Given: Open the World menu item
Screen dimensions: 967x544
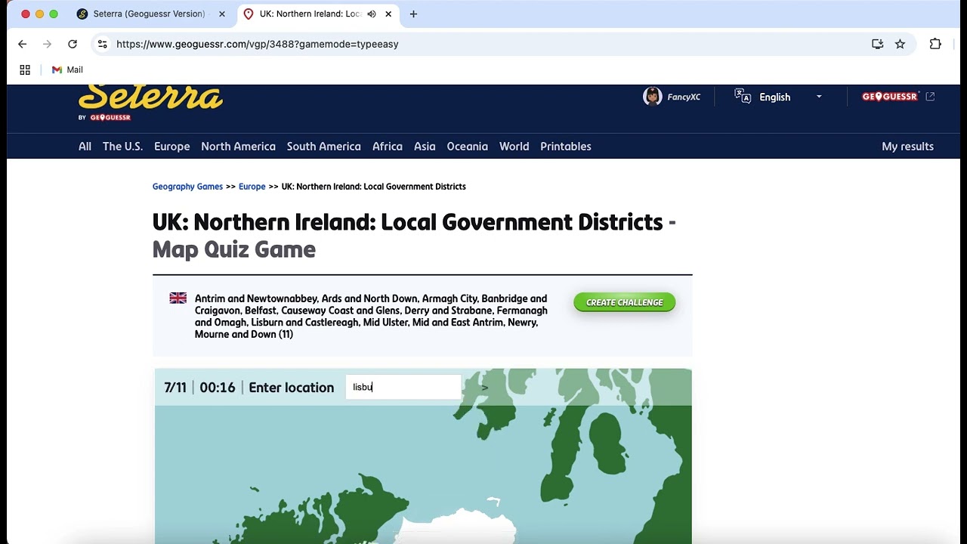Looking at the screenshot, I should [x=514, y=147].
